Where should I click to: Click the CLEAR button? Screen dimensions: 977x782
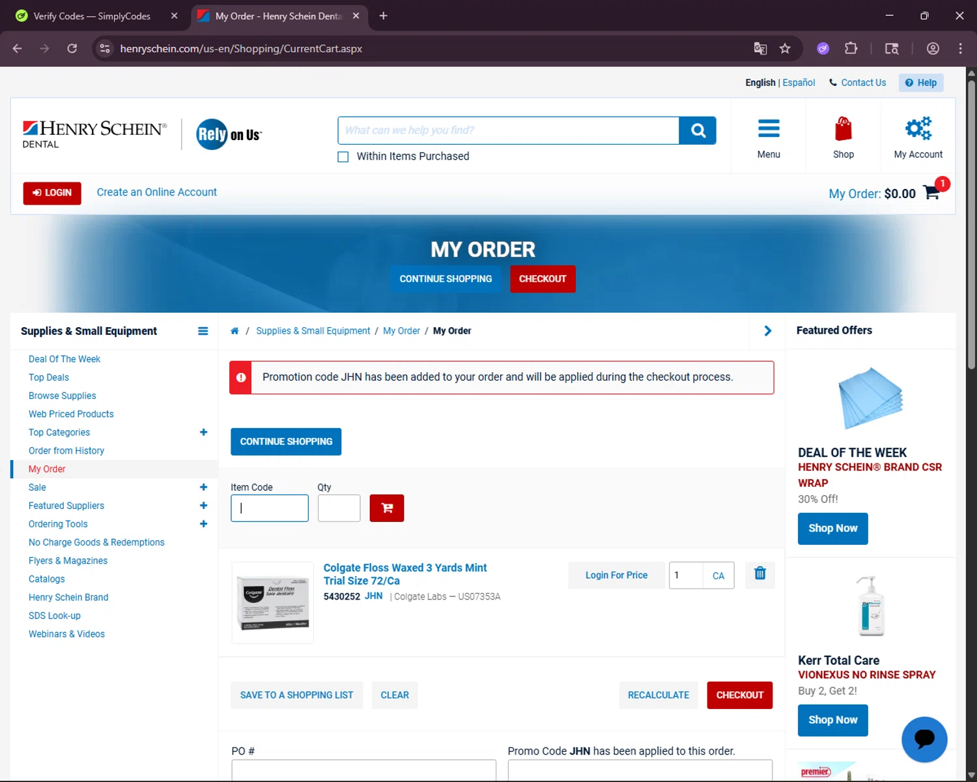point(395,695)
